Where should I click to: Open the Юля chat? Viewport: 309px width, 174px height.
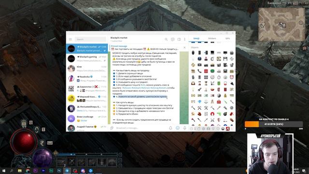87,69
